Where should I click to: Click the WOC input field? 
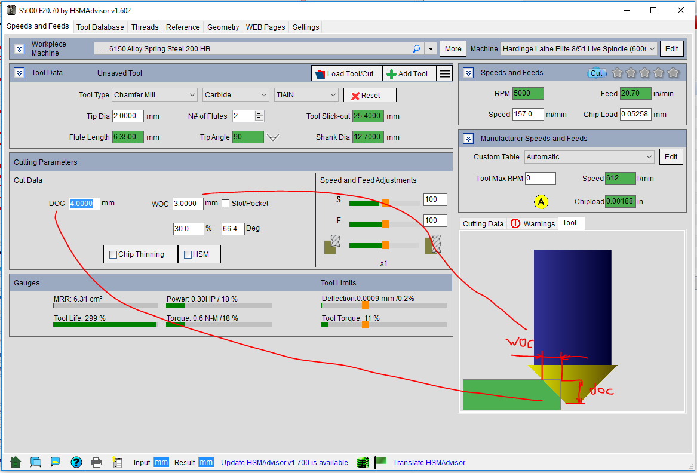[188, 204]
